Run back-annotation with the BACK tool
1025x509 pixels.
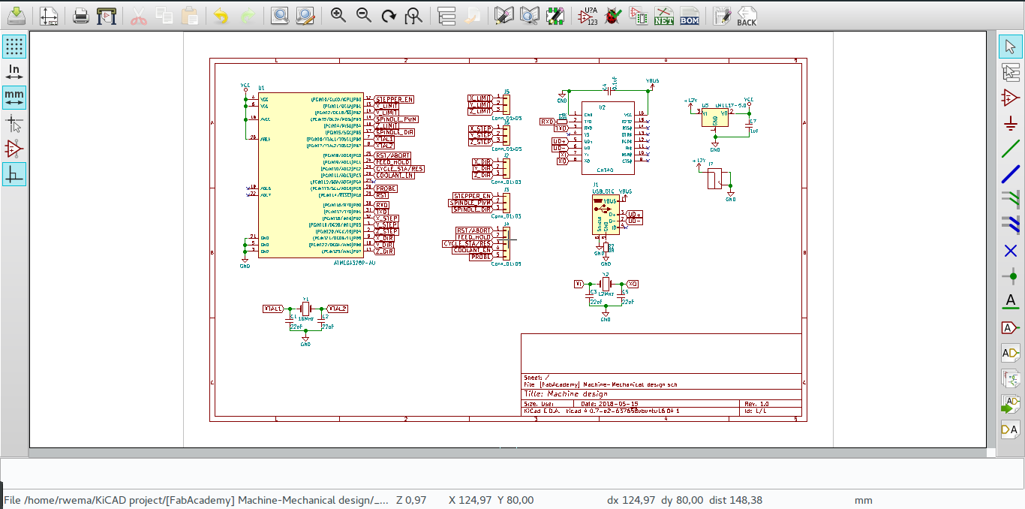(x=745, y=15)
